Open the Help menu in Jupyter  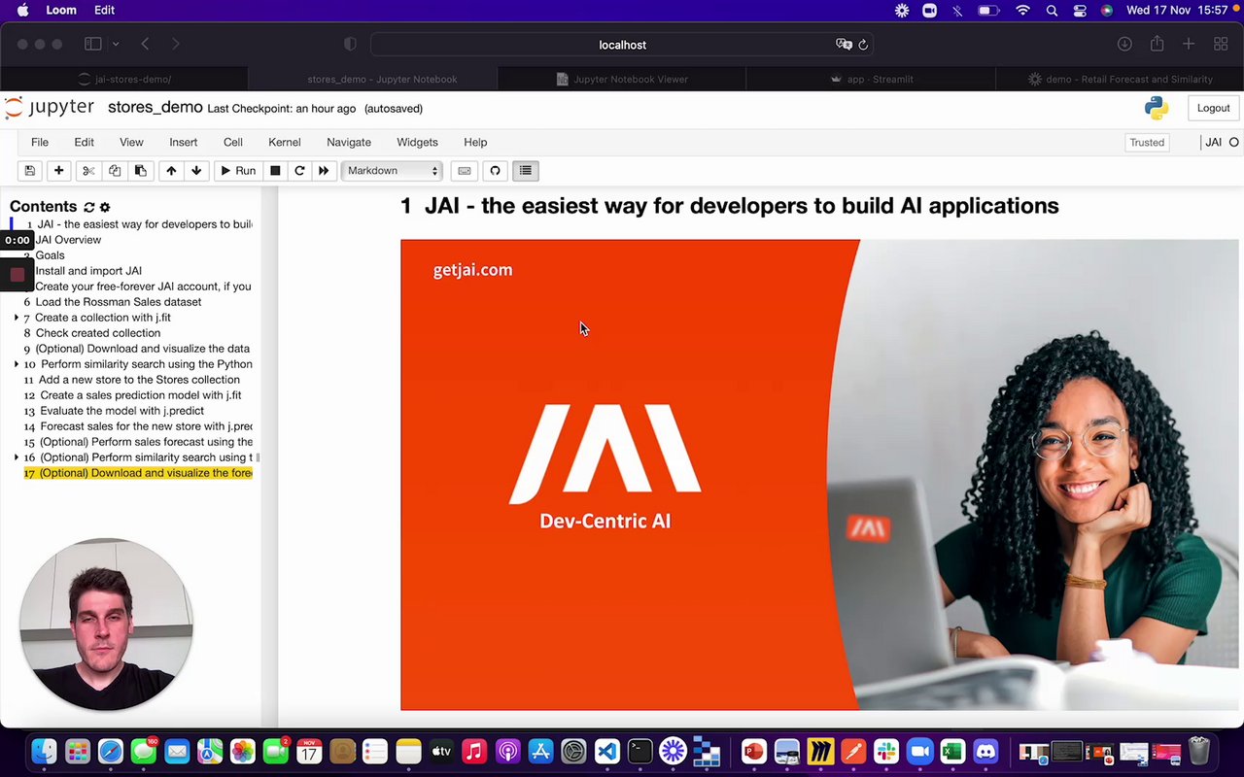475,142
